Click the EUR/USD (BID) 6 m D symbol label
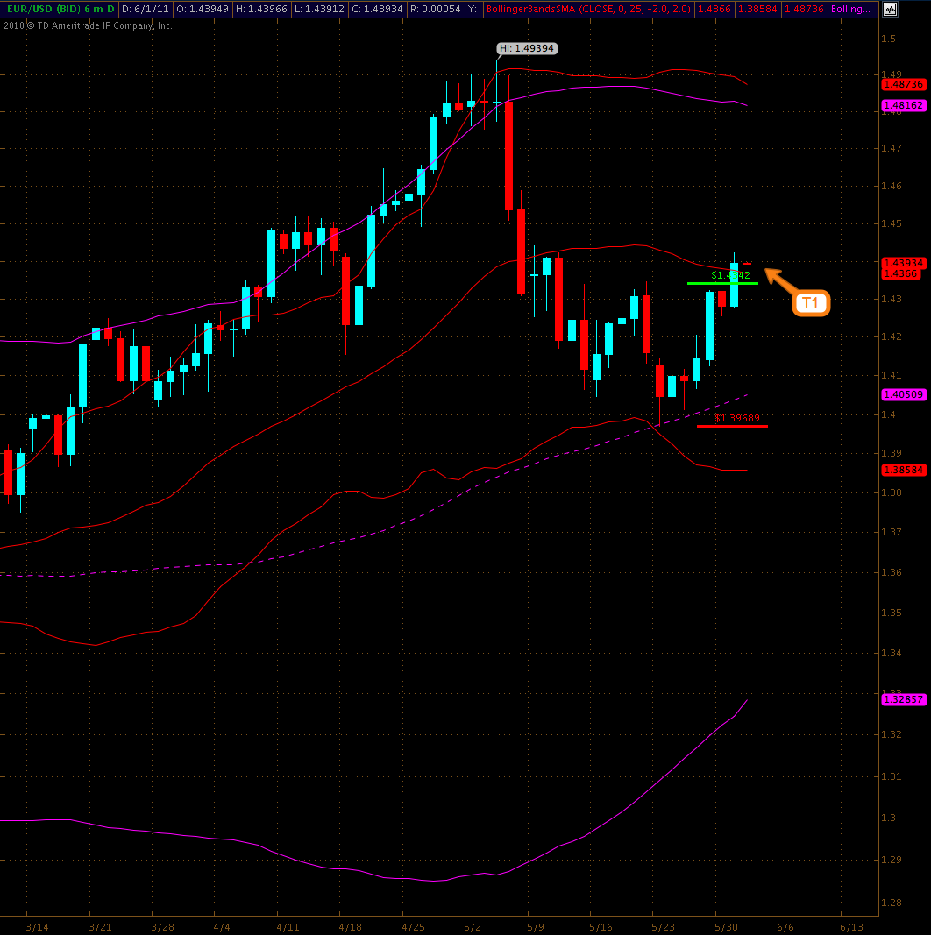Viewport: 931px width, 935px height. pyautogui.click(x=58, y=9)
